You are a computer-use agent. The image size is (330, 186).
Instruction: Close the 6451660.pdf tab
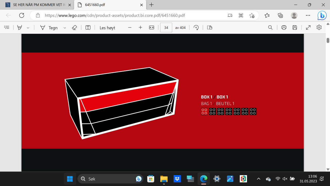pyautogui.click(x=141, y=5)
